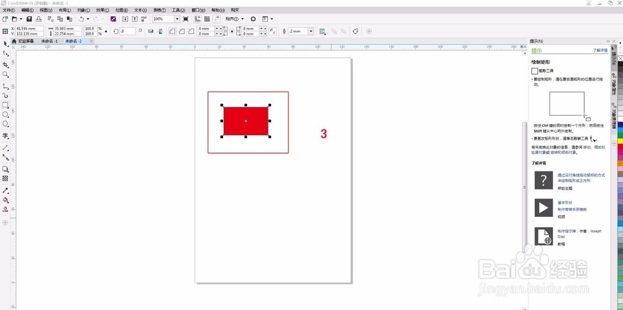
Task: Select the Shape tool in toolbox
Action: [x=5, y=53]
